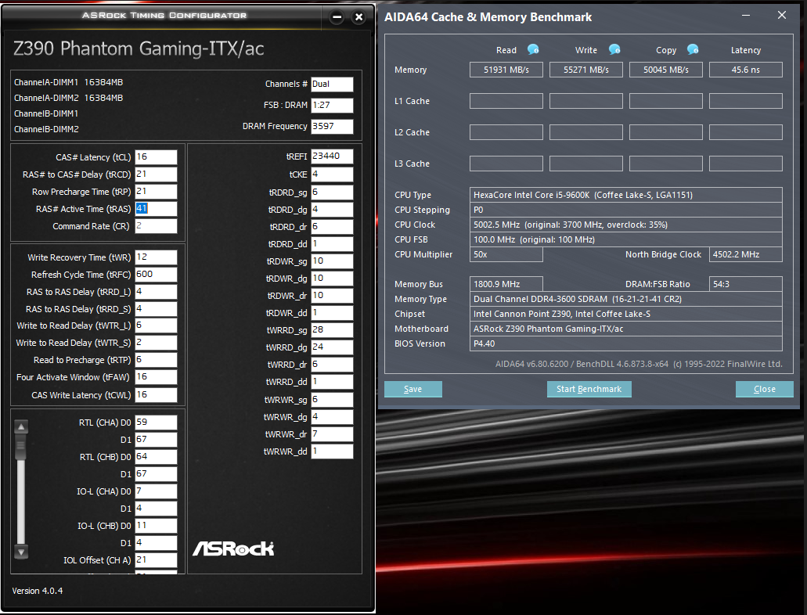Click the Row Precharge Time (tRP) field
The image size is (807, 615).
[156, 192]
